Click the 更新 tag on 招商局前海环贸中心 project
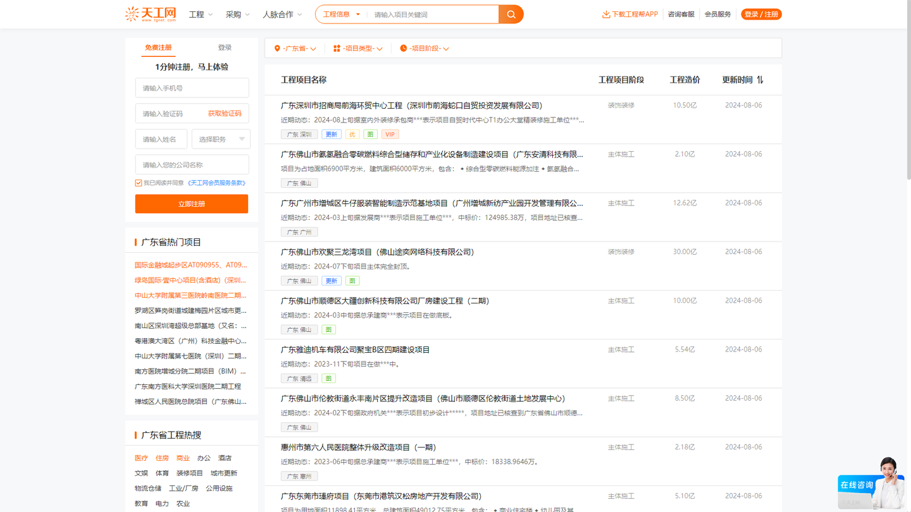The image size is (911, 512). [x=332, y=135]
